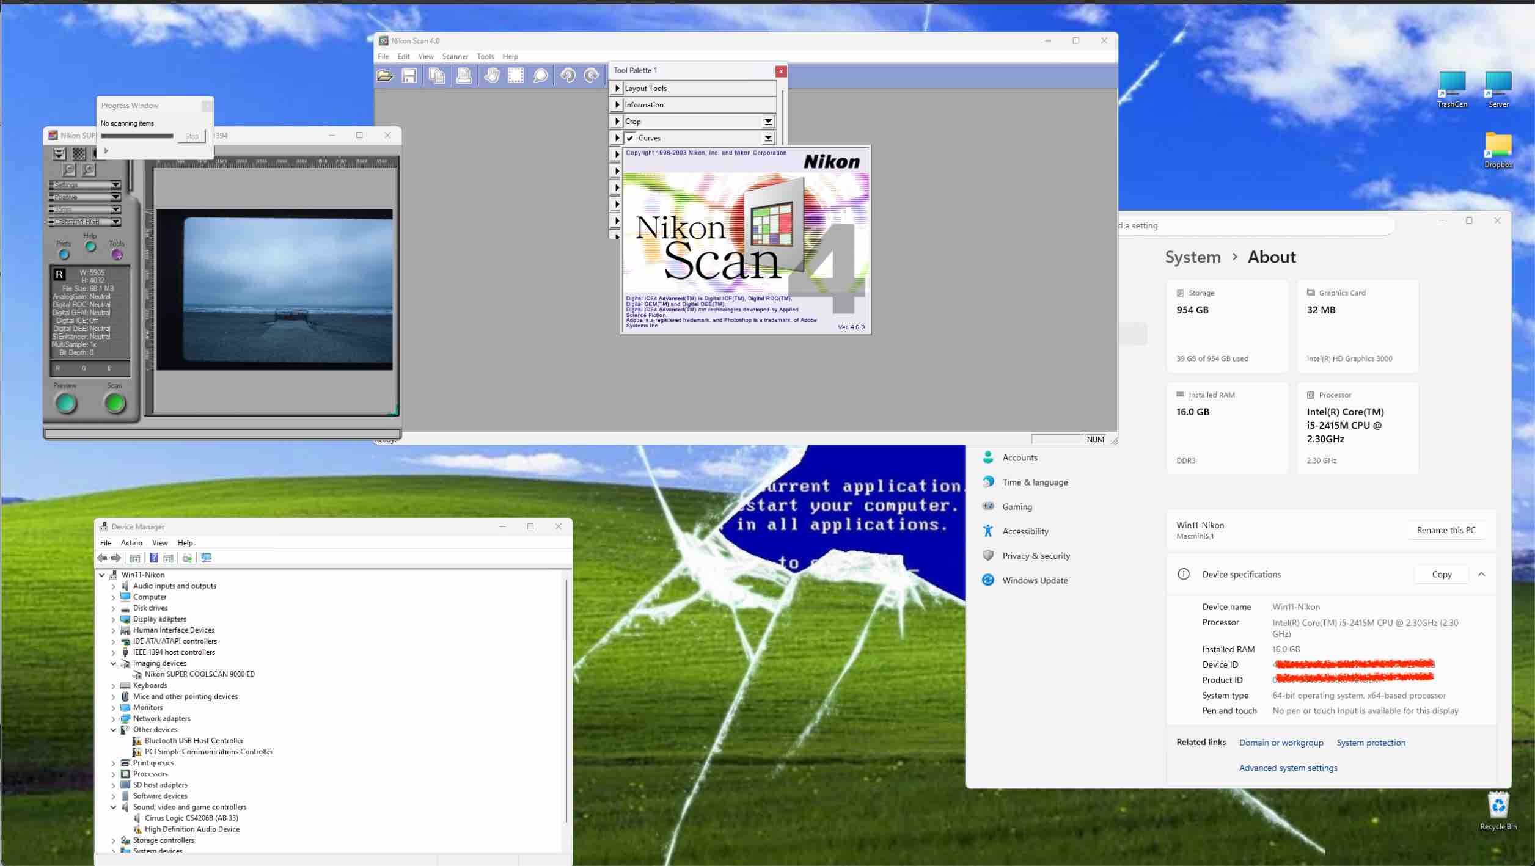Expand the Layout Tools palette section
The height and width of the screenshot is (866, 1535).
[x=617, y=88]
